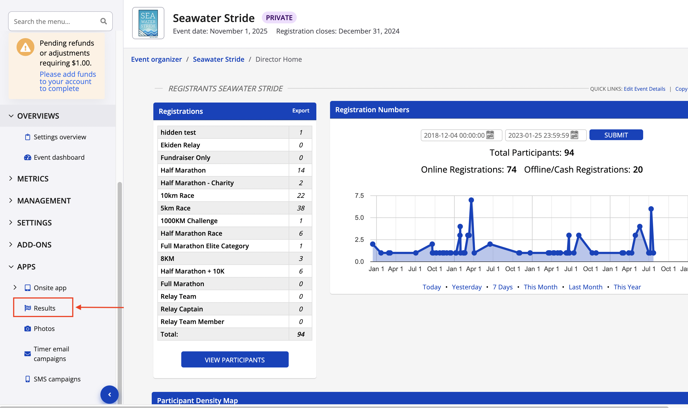
Task: Click the Timer email campaigns envelope icon
Action: [27, 354]
